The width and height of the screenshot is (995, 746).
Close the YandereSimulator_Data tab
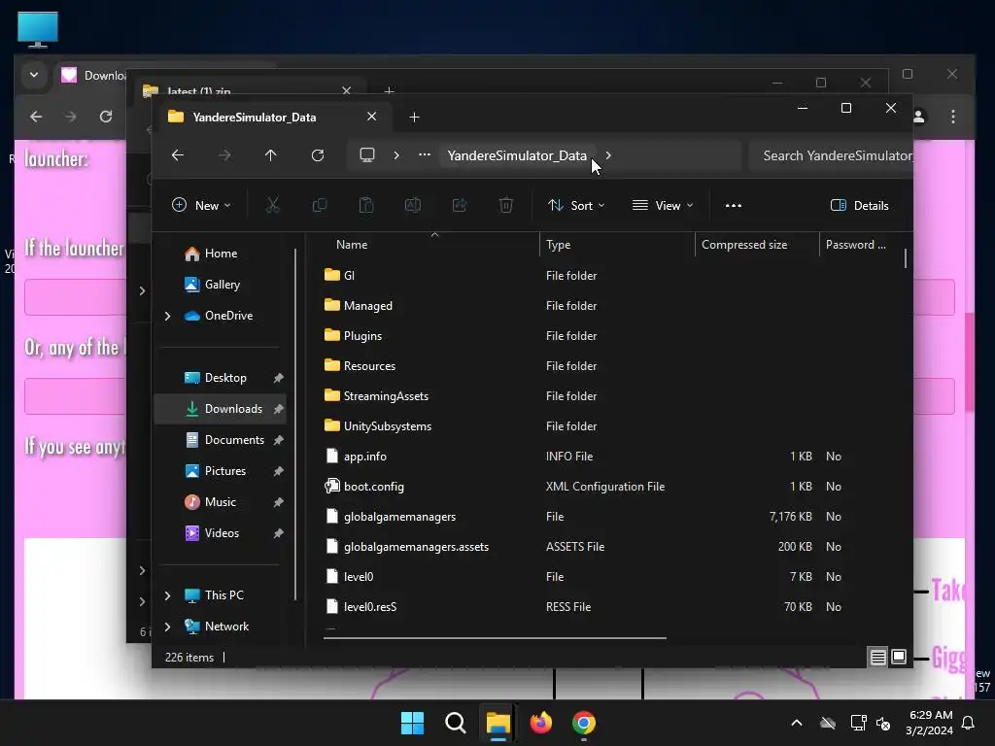coord(372,117)
